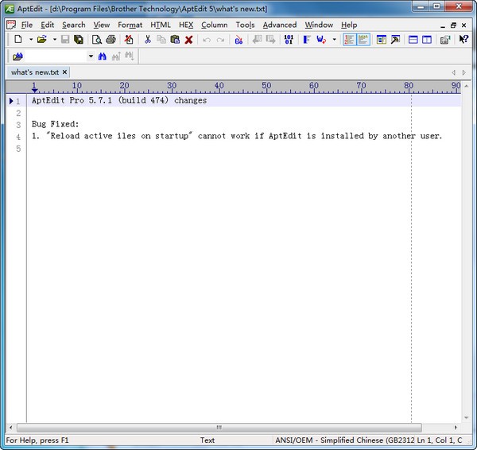Screen dimensions: 477x450
Task: Select the what's new.txt tab
Action: (35, 72)
